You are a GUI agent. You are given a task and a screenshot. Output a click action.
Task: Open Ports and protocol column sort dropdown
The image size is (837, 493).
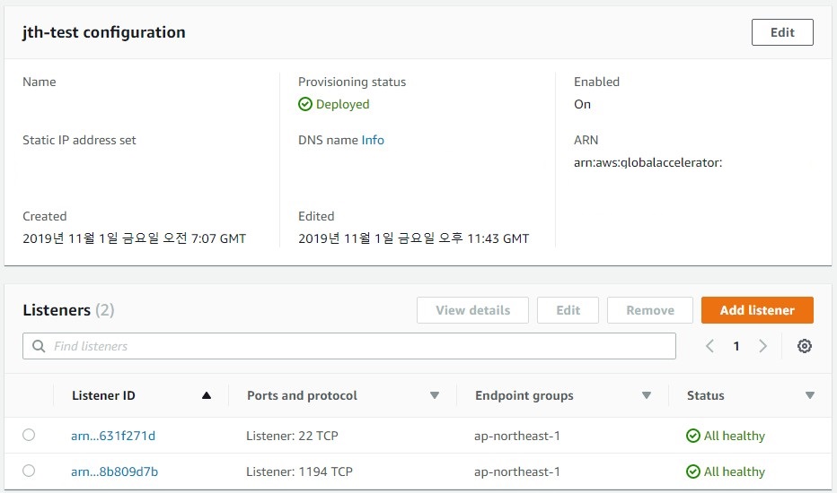[x=435, y=395]
